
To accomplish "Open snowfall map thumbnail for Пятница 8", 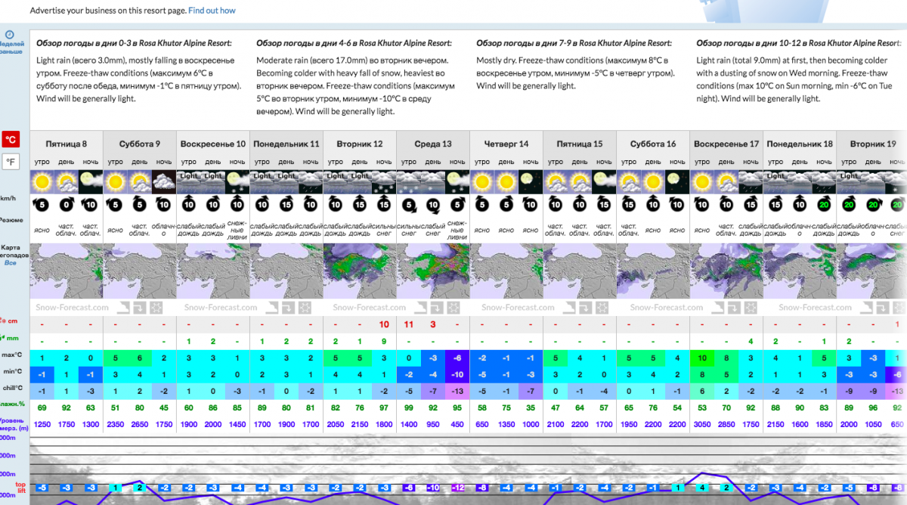I will [x=66, y=270].
